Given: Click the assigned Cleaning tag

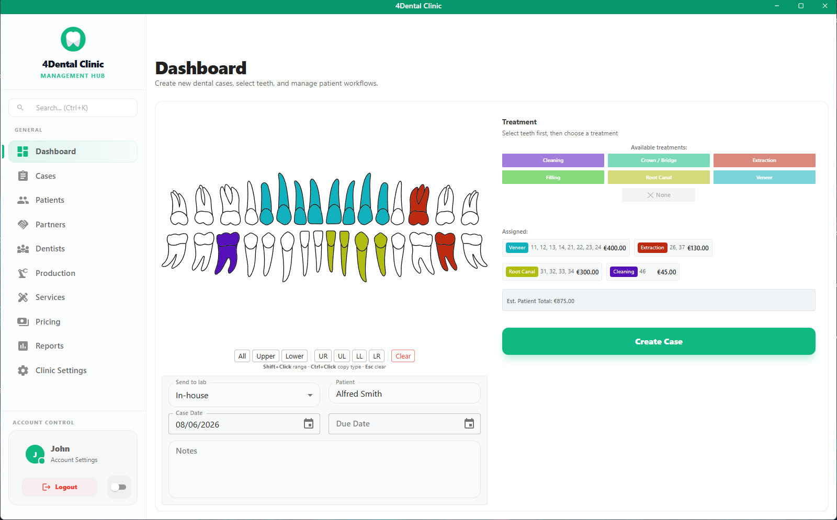Looking at the screenshot, I should [x=624, y=272].
